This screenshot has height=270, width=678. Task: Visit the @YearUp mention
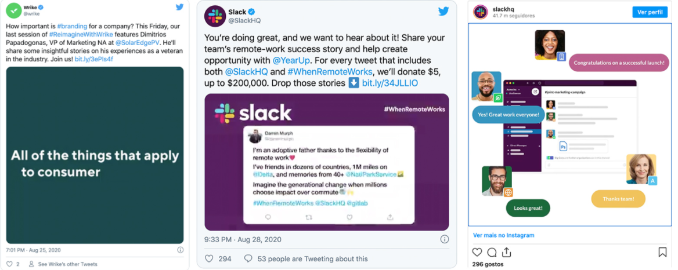(292, 60)
